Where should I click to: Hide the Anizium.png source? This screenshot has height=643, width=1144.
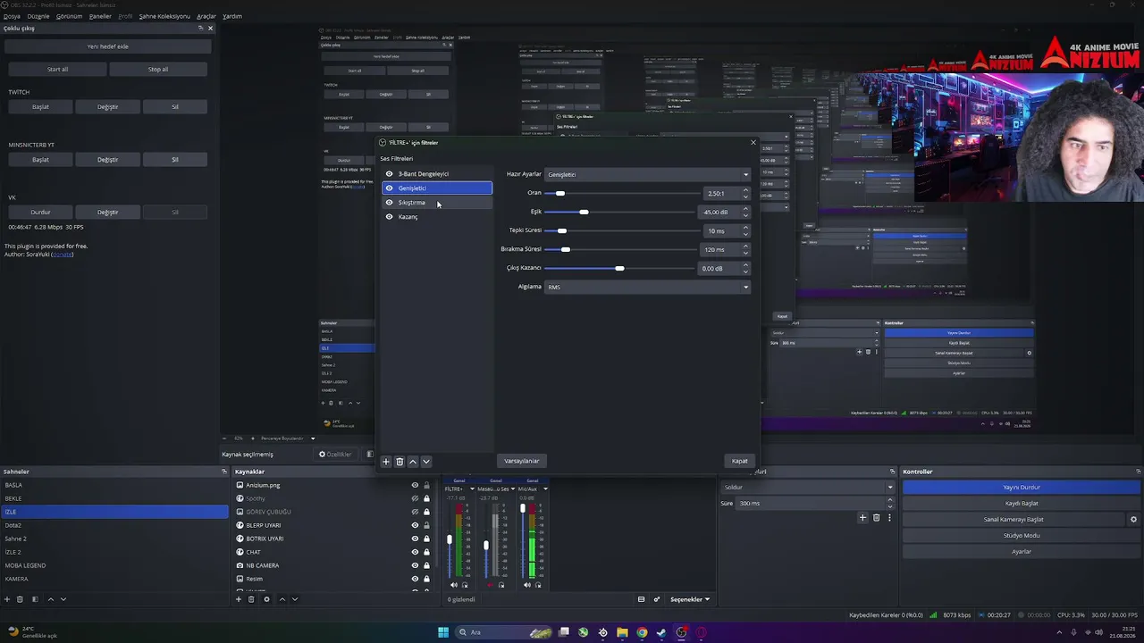415,485
